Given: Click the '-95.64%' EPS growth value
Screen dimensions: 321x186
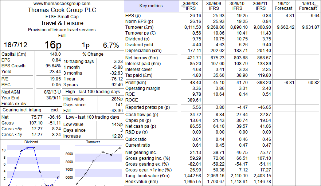Looking at the screenshot, I should point(52,66).
